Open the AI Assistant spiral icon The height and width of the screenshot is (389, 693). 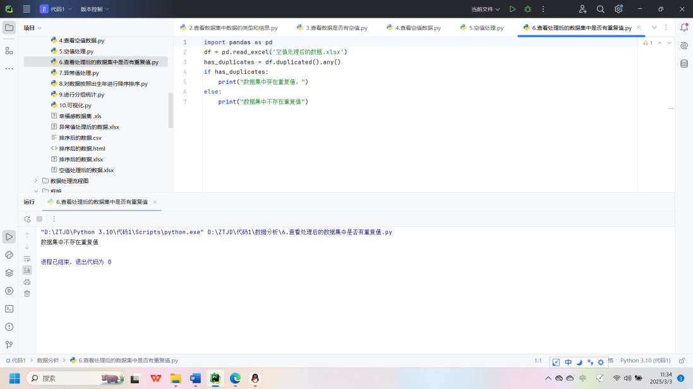click(x=684, y=45)
